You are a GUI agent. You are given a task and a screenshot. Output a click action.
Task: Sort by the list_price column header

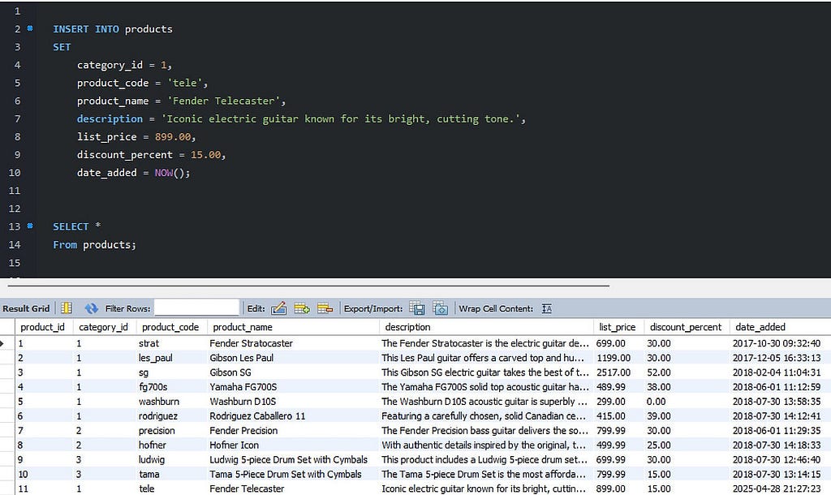coord(617,327)
